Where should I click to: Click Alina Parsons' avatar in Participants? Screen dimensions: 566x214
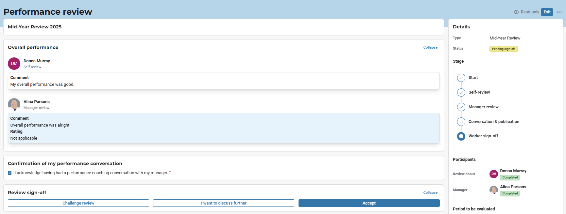pos(493,190)
